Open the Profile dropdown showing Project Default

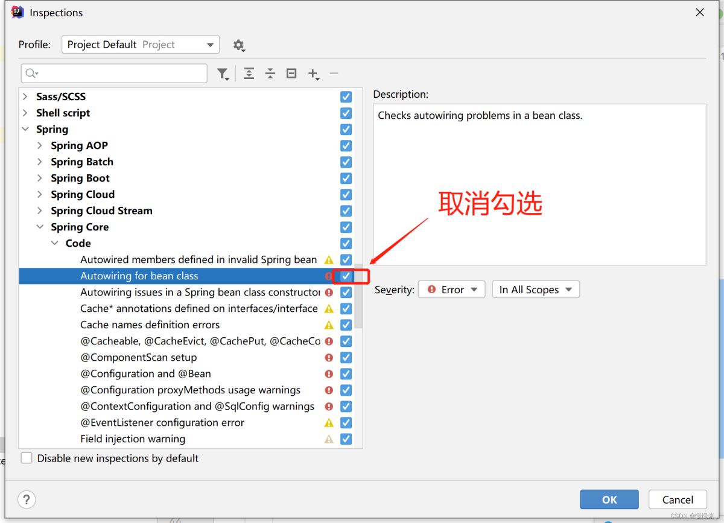141,45
